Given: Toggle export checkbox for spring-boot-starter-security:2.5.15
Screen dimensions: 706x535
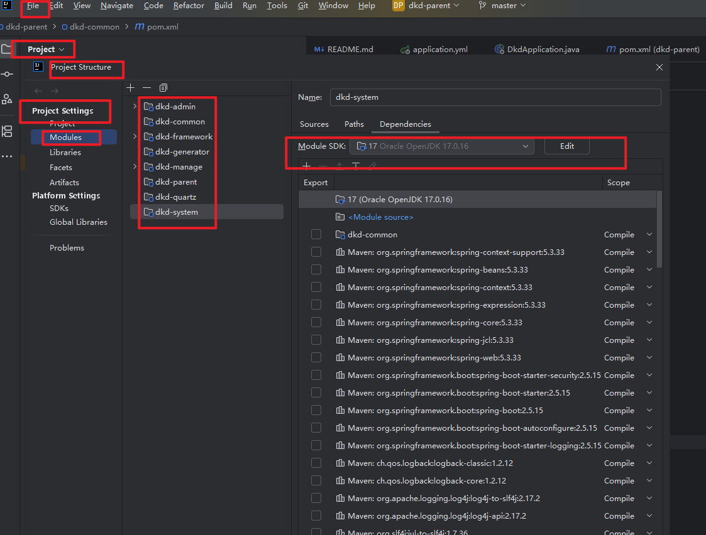Looking at the screenshot, I should click(316, 375).
